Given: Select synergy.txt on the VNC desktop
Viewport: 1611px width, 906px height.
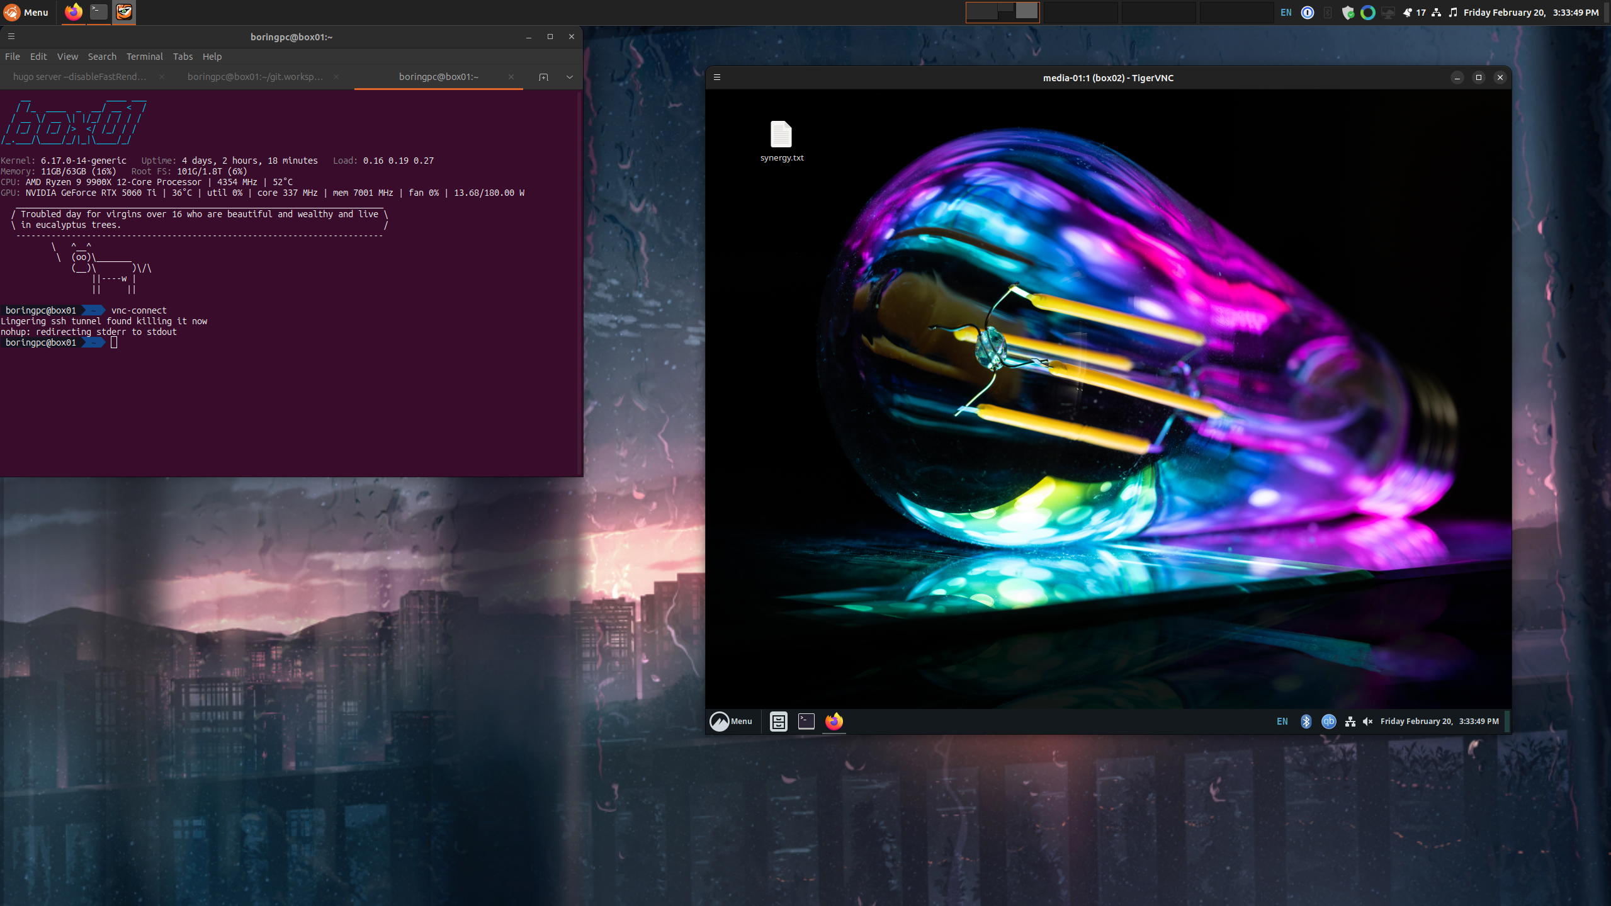Looking at the screenshot, I should pos(781,135).
